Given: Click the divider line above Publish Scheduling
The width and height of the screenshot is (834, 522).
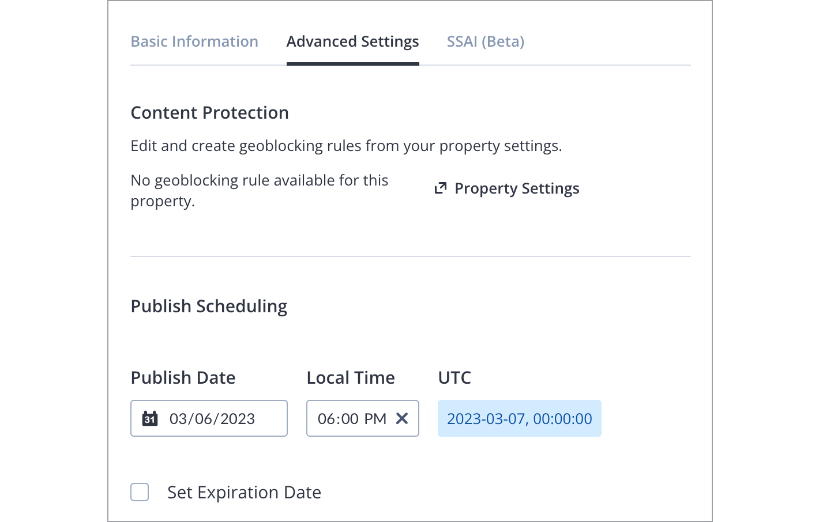Looking at the screenshot, I should (410, 256).
